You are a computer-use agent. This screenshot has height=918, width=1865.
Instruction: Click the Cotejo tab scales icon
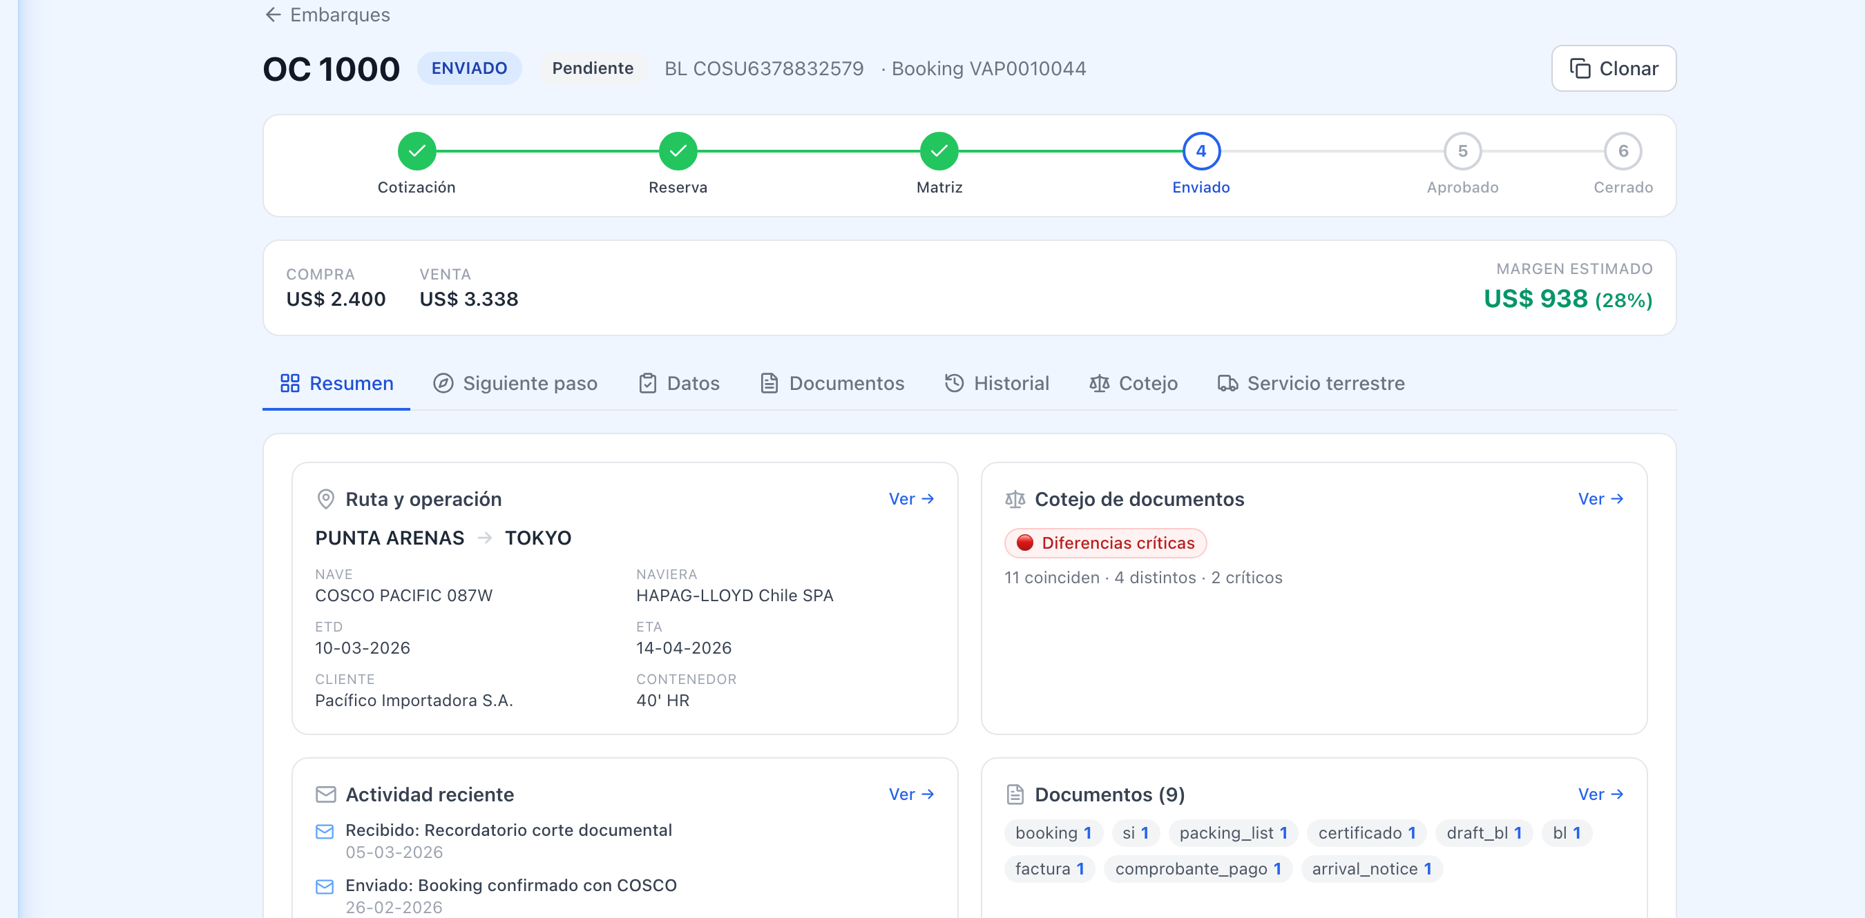click(1099, 383)
